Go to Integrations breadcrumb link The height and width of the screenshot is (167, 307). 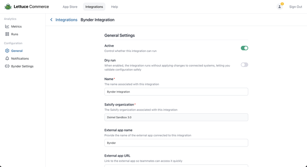click(x=66, y=20)
